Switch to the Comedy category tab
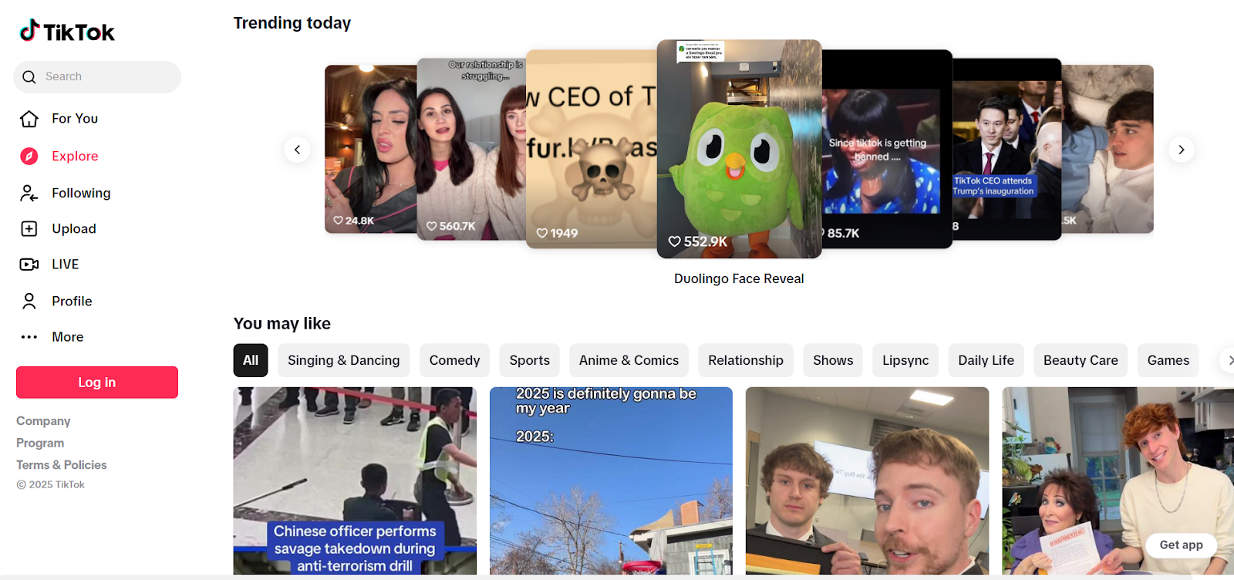Viewport: 1234px width, 580px height. (x=454, y=360)
